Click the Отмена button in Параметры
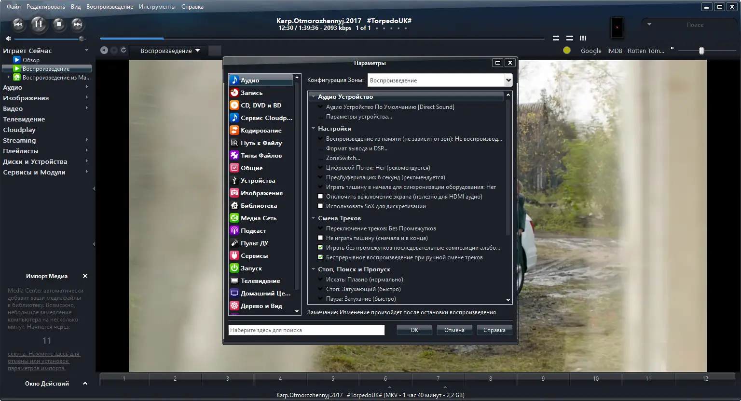 coord(454,330)
